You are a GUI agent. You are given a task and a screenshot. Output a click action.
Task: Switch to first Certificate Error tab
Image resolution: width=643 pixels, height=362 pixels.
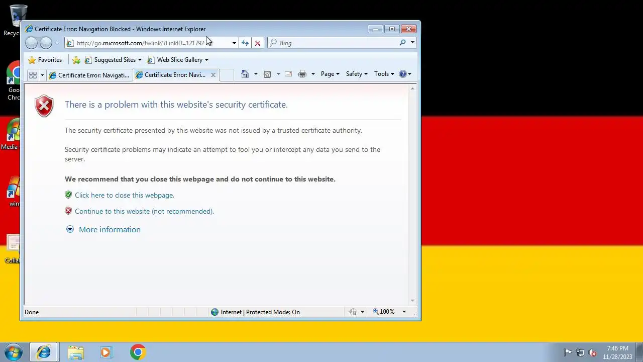tap(89, 75)
